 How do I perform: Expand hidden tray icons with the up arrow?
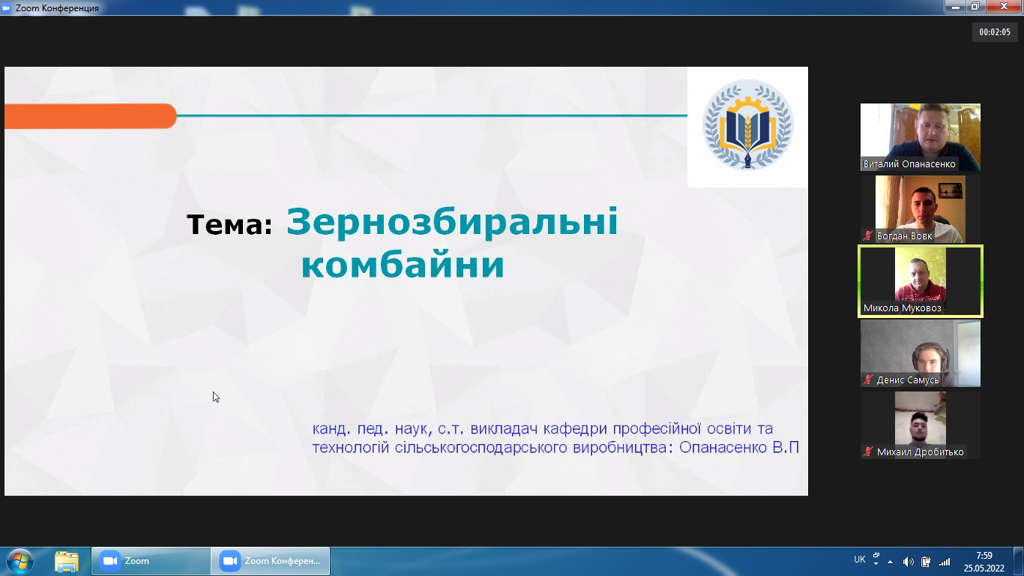coord(891,562)
